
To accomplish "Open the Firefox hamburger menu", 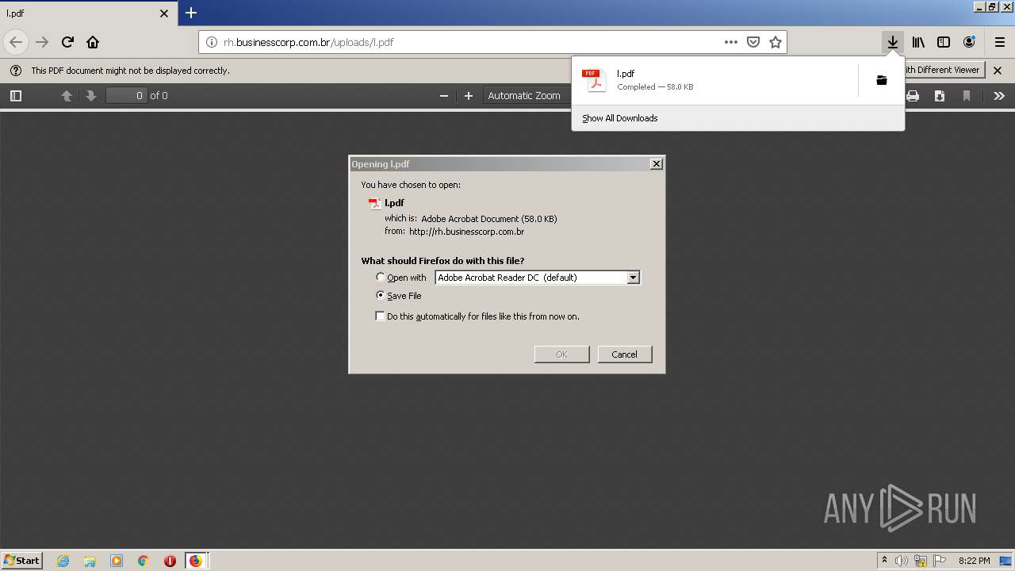I will pos(999,42).
